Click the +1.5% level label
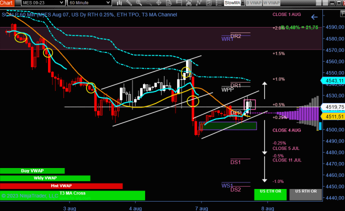This screenshot has height=211, width=345. point(279,53)
